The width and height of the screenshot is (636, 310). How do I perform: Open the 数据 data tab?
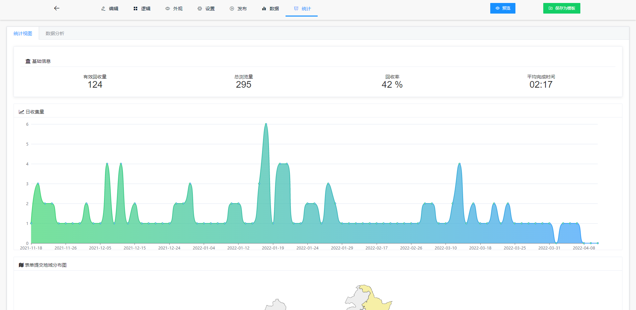tap(270, 9)
